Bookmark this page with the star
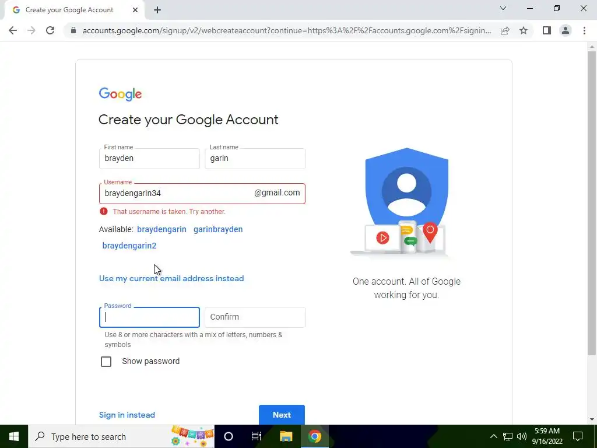 click(x=524, y=30)
